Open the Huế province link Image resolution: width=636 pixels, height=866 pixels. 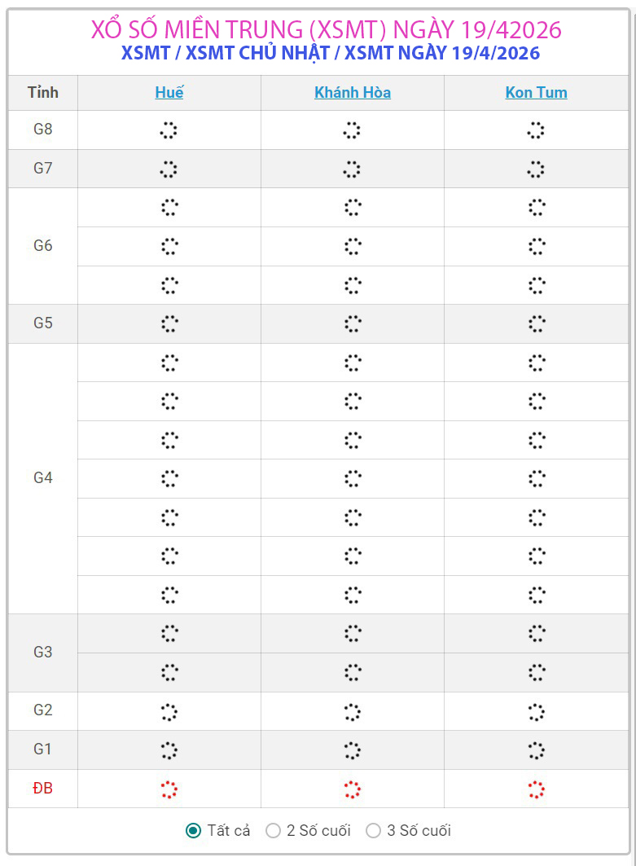pyautogui.click(x=169, y=92)
